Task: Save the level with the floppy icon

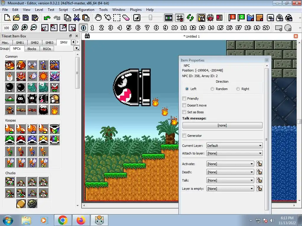Action: [26, 18]
